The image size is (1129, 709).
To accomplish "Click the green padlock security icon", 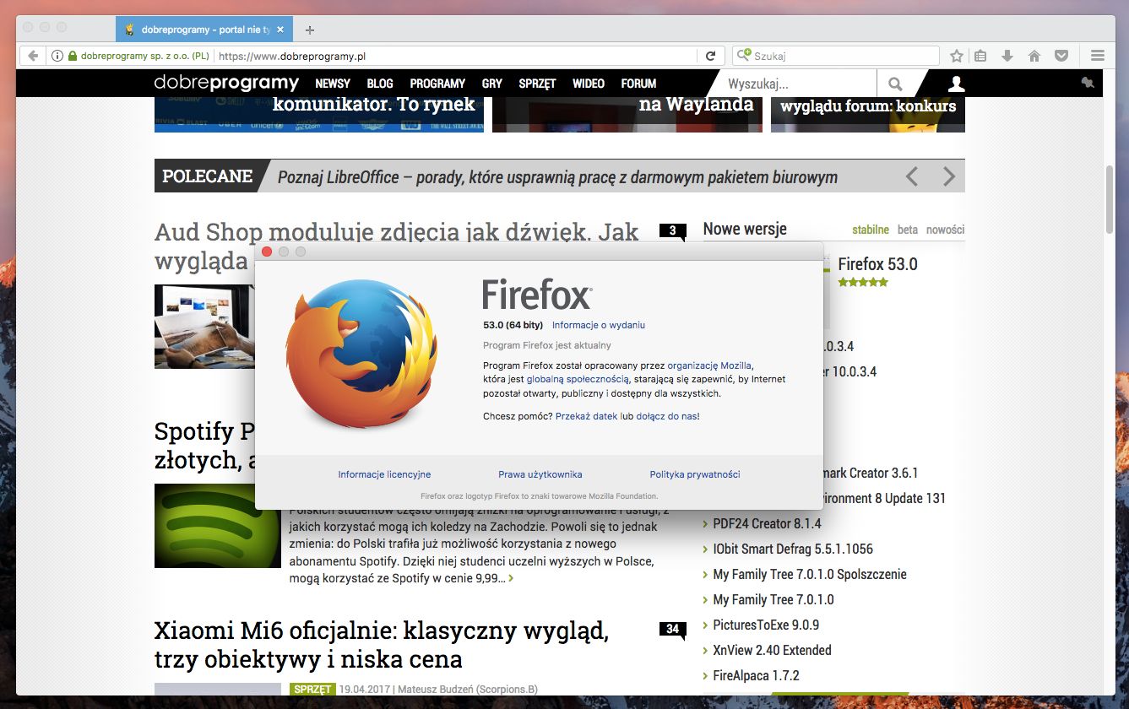I will coord(73,56).
